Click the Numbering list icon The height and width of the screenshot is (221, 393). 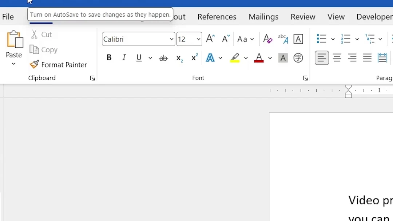346,39
